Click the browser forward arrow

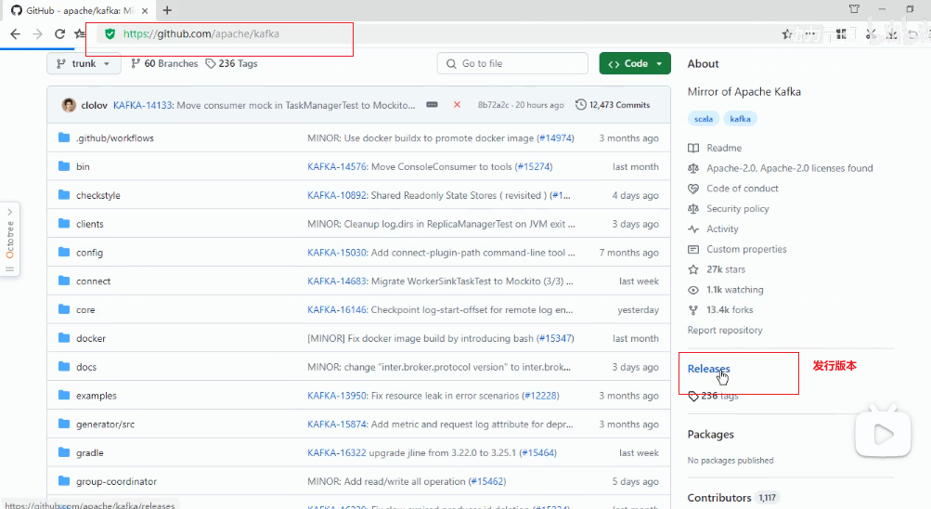click(37, 33)
